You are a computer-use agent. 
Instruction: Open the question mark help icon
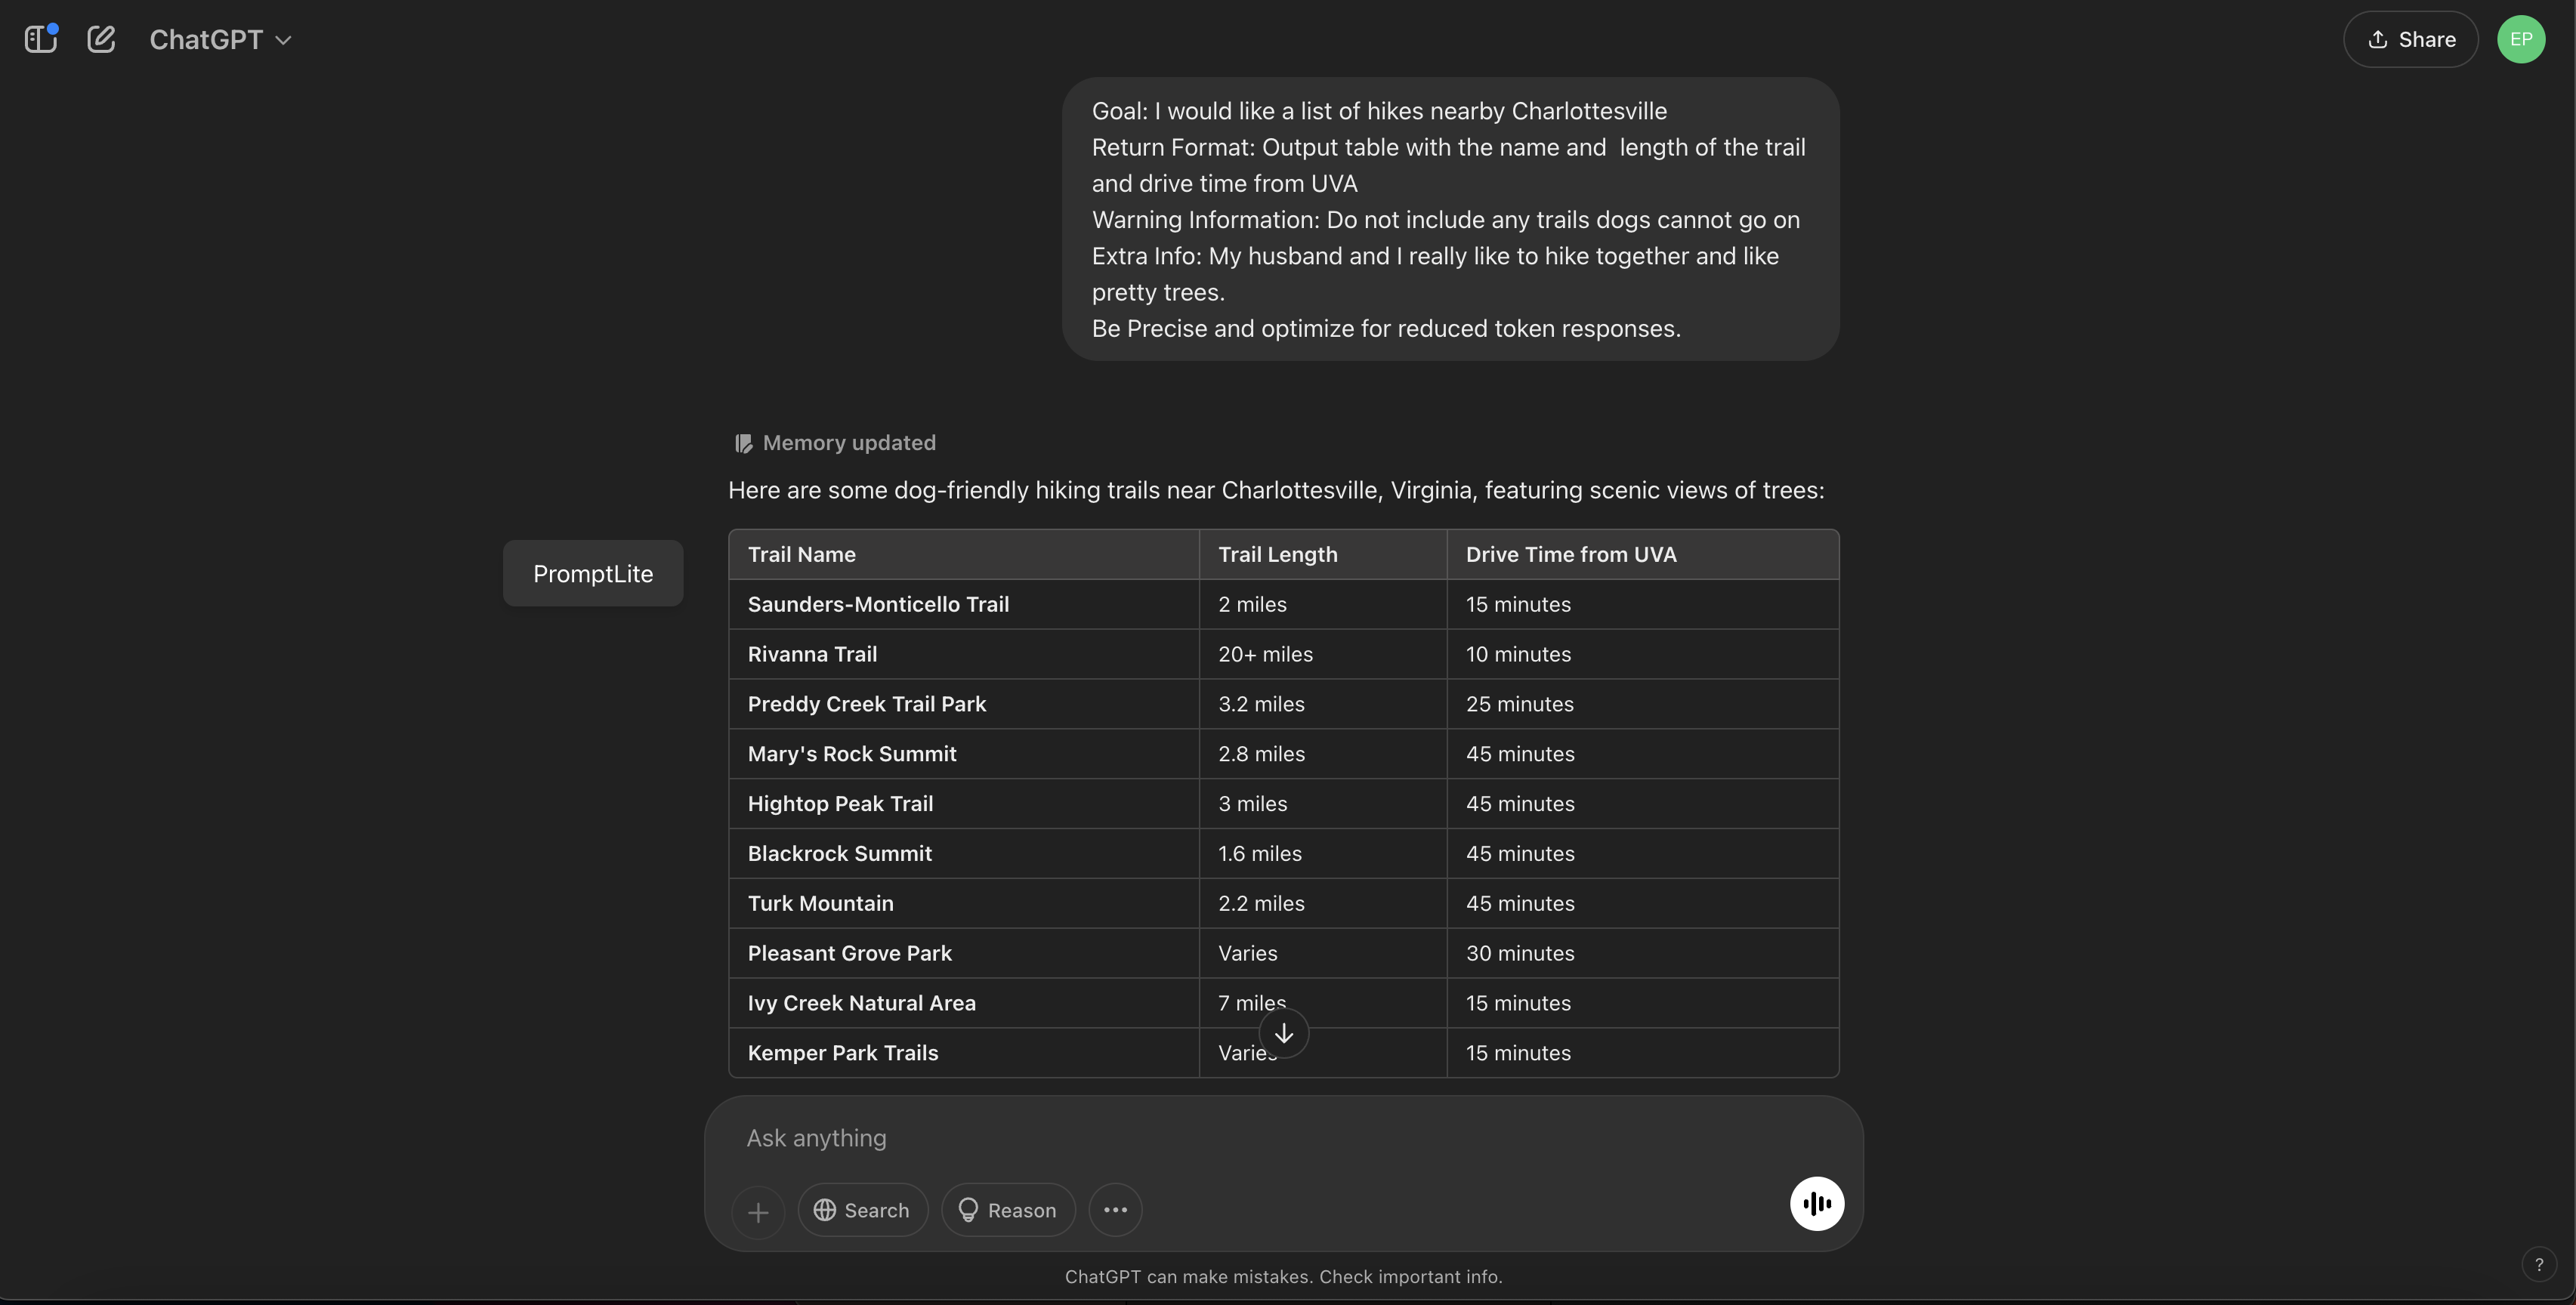[2538, 1264]
